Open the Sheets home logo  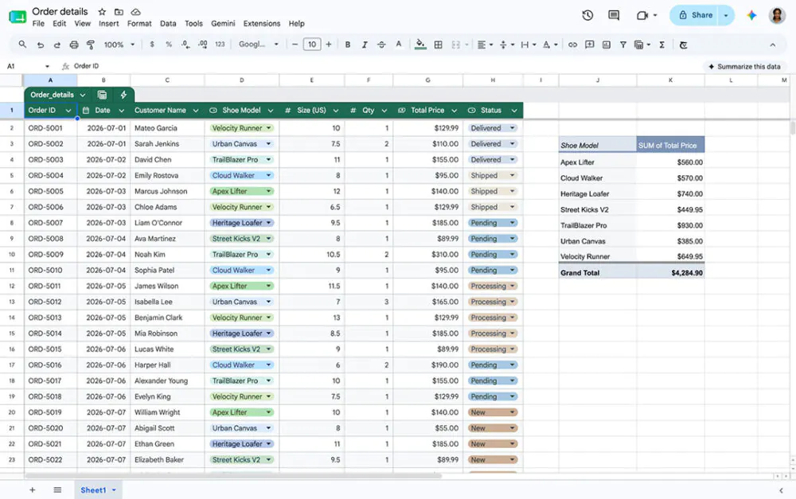[x=18, y=17]
